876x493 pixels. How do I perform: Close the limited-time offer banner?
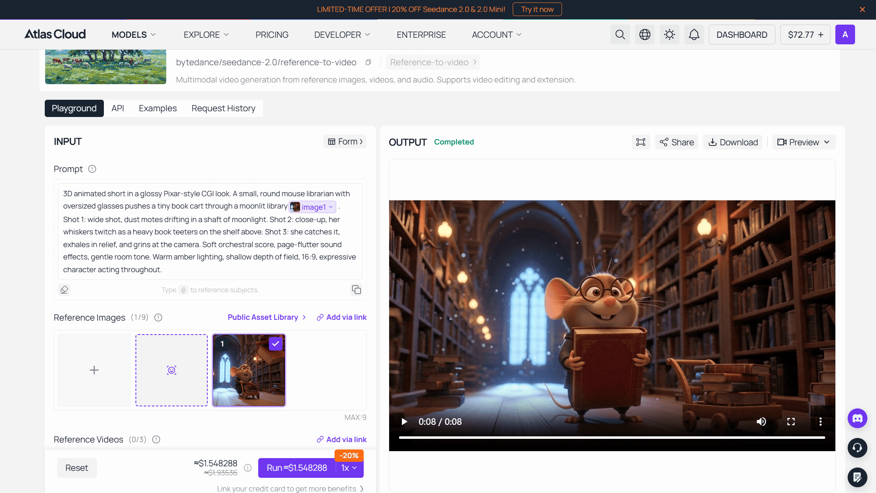pos(862,9)
